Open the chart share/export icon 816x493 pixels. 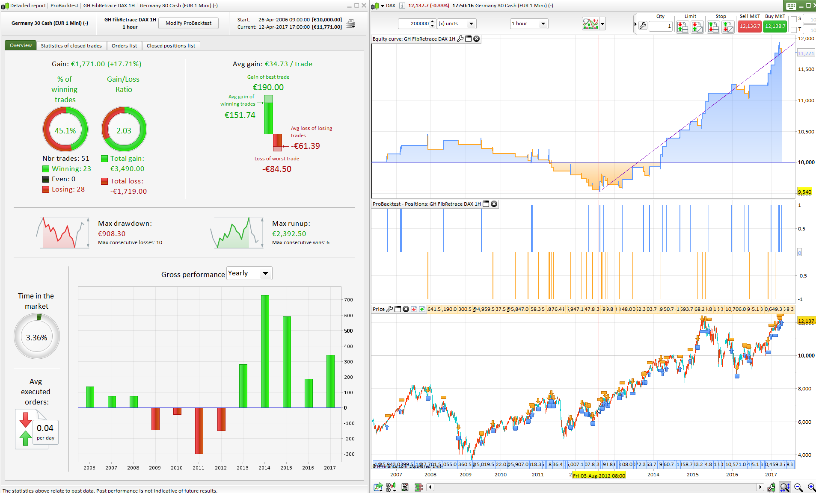pyautogui.click(x=378, y=487)
